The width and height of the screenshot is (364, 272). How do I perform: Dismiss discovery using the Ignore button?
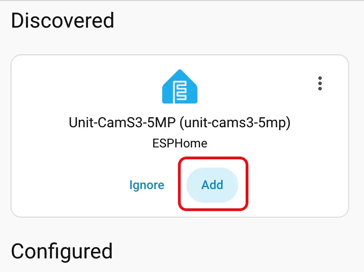coord(147,185)
